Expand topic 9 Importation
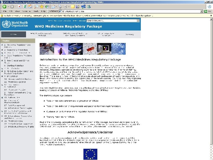Image resolution: width=213 pixels, height=160 pixels. 2,76
